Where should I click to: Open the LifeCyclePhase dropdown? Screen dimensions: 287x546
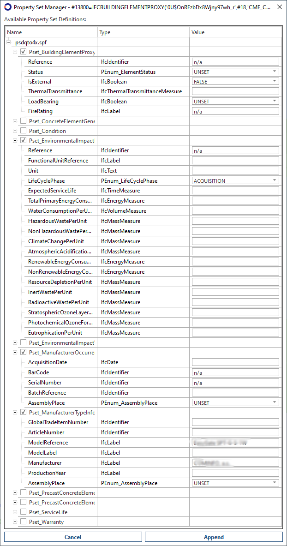pos(275,180)
